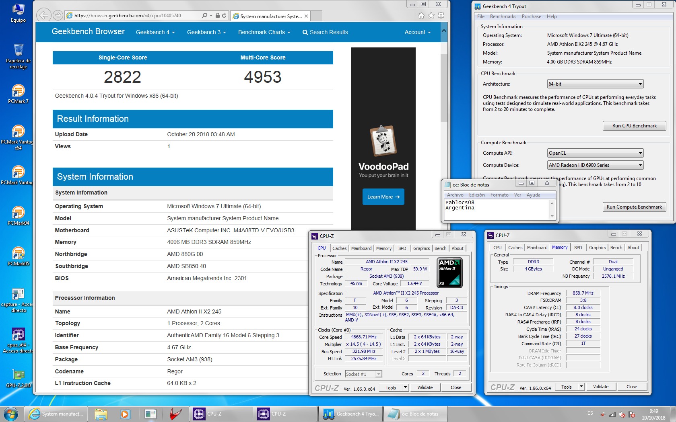676x422 pixels.
Task: Expand Tools arrow in left CPU-Z window
Action: [x=405, y=387]
